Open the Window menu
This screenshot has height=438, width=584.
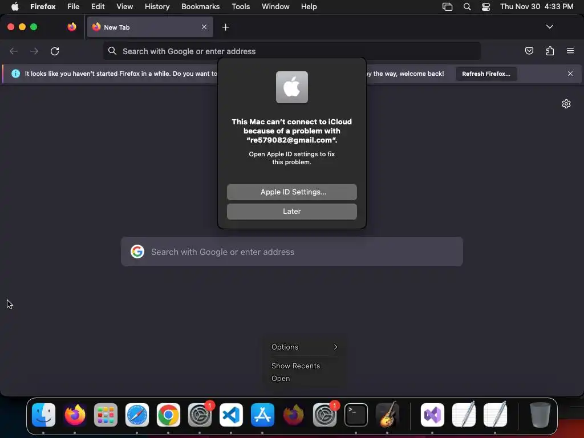(x=275, y=7)
